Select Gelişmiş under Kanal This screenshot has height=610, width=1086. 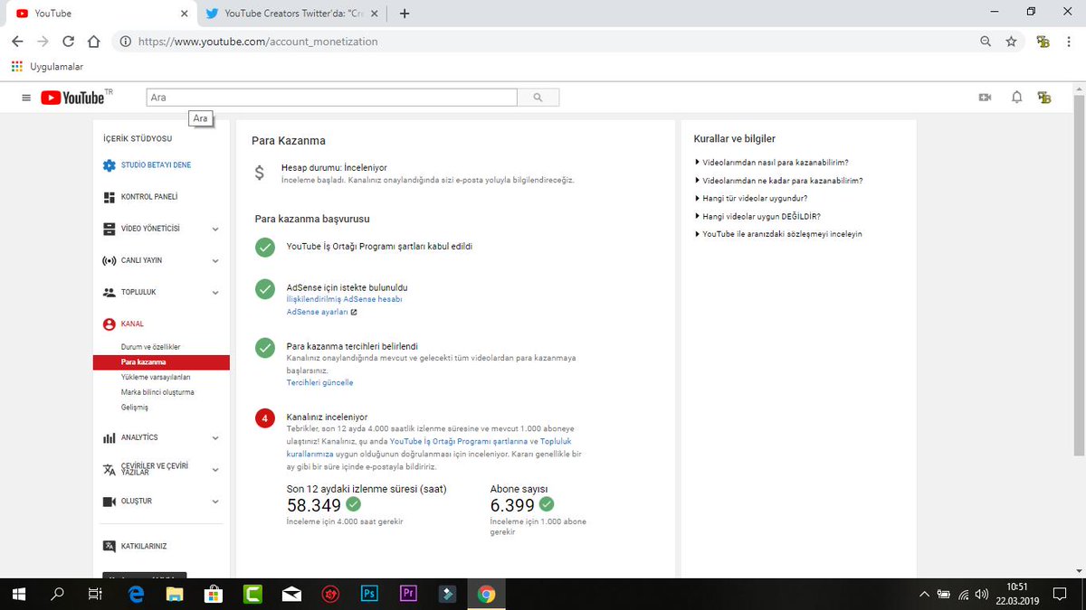click(134, 408)
